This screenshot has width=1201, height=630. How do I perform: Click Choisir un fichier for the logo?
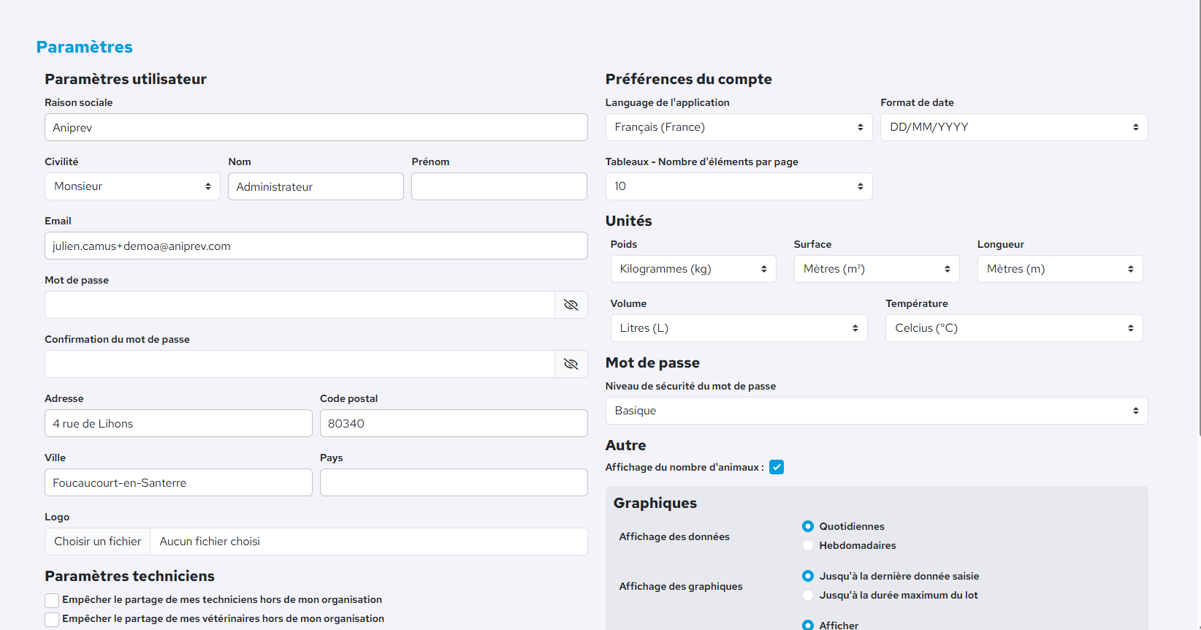[x=98, y=542]
